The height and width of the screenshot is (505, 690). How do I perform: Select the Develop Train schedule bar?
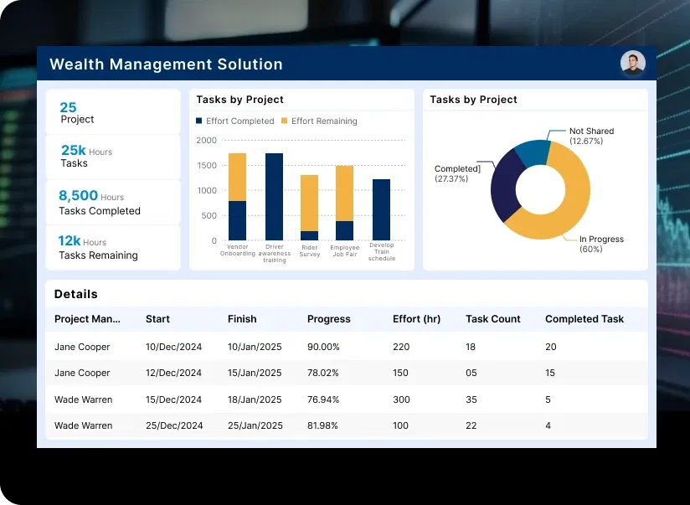(381, 209)
